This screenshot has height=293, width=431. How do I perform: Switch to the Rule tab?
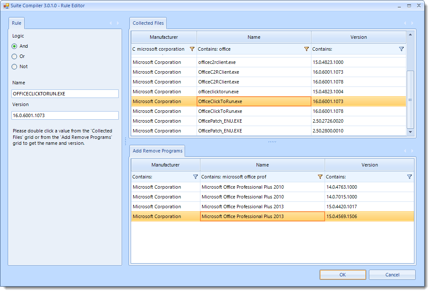(x=17, y=23)
